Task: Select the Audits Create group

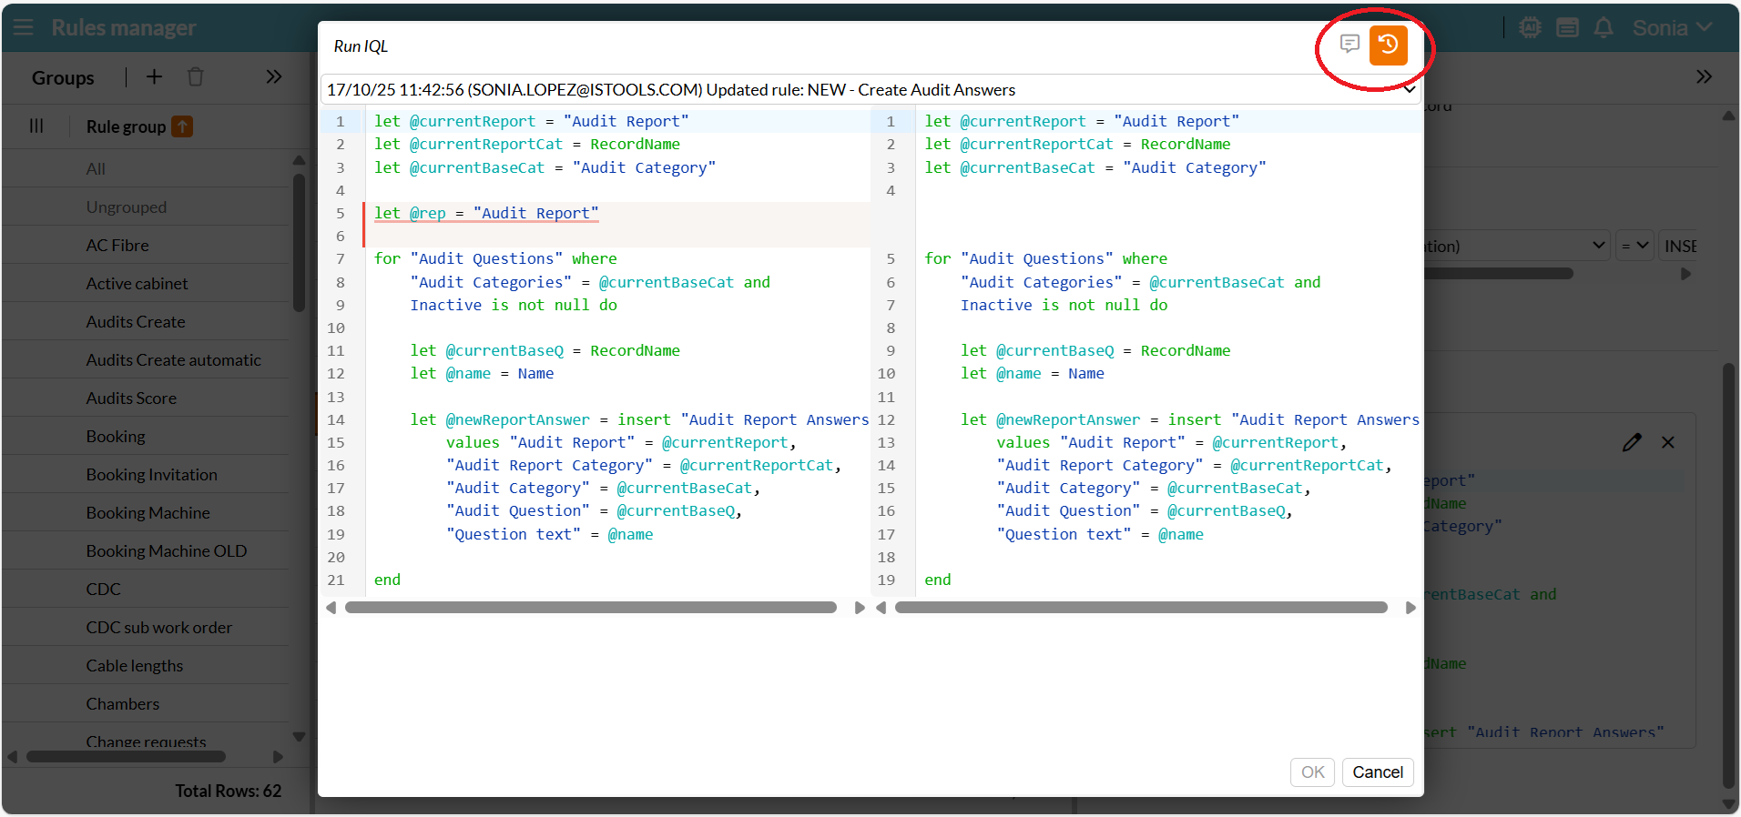Action: (x=136, y=322)
